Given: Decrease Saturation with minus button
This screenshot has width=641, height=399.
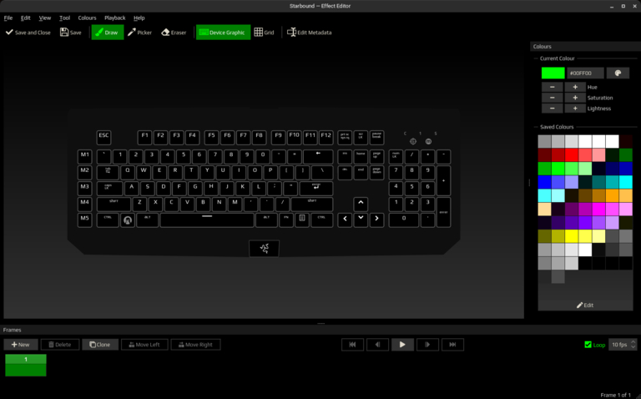Looking at the screenshot, I should pyautogui.click(x=553, y=98).
